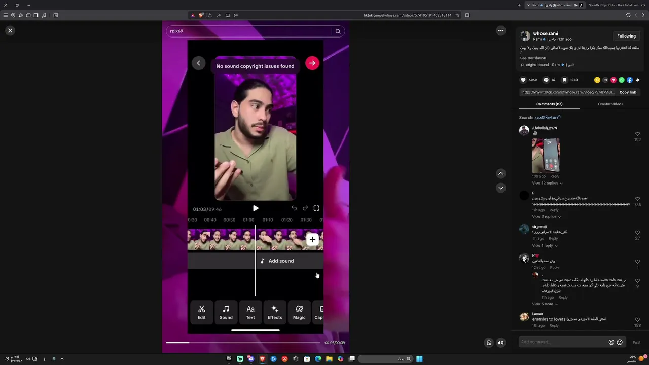Click the embed code icon
This screenshot has width=649, height=365.
pyautogui.click(x=605, y=80)
